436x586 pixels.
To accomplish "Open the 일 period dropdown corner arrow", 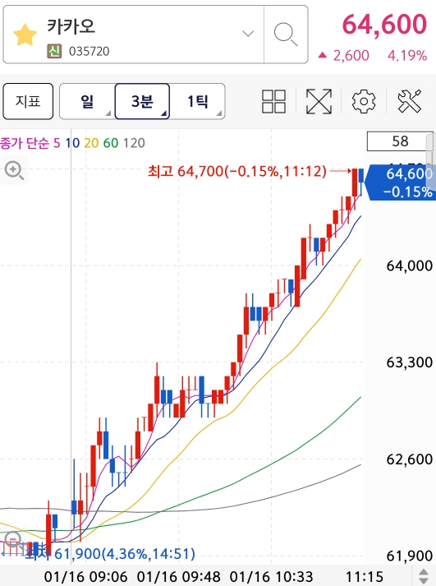I will pyautogui.click(x=108, y=113).
